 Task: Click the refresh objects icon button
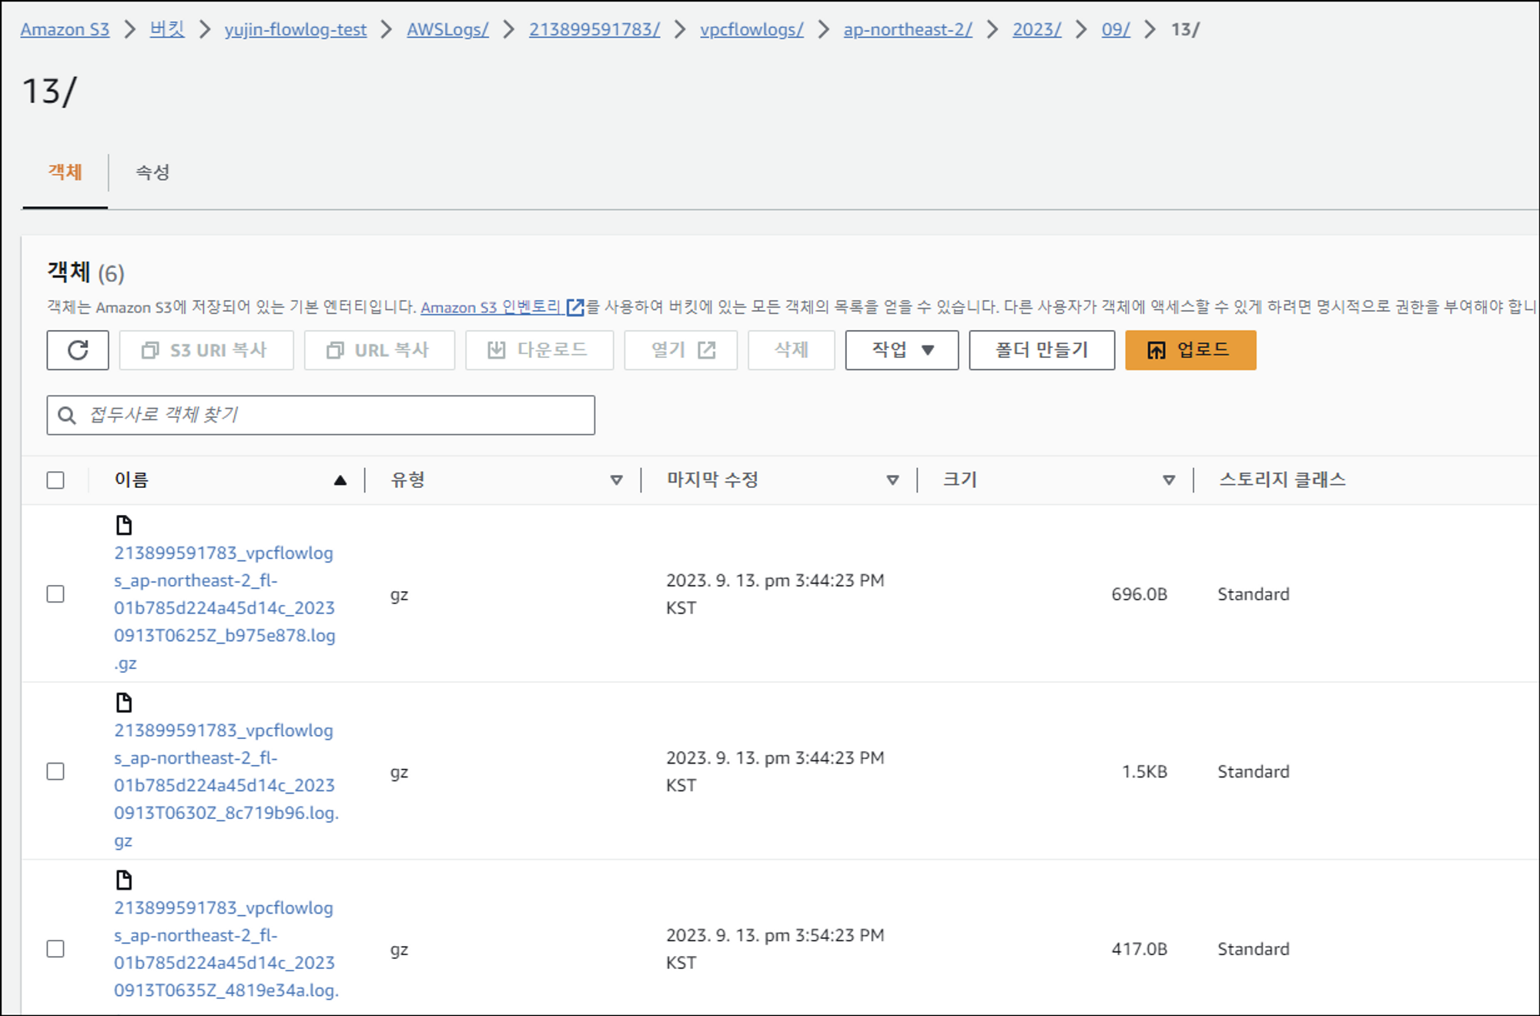[78, 350]
